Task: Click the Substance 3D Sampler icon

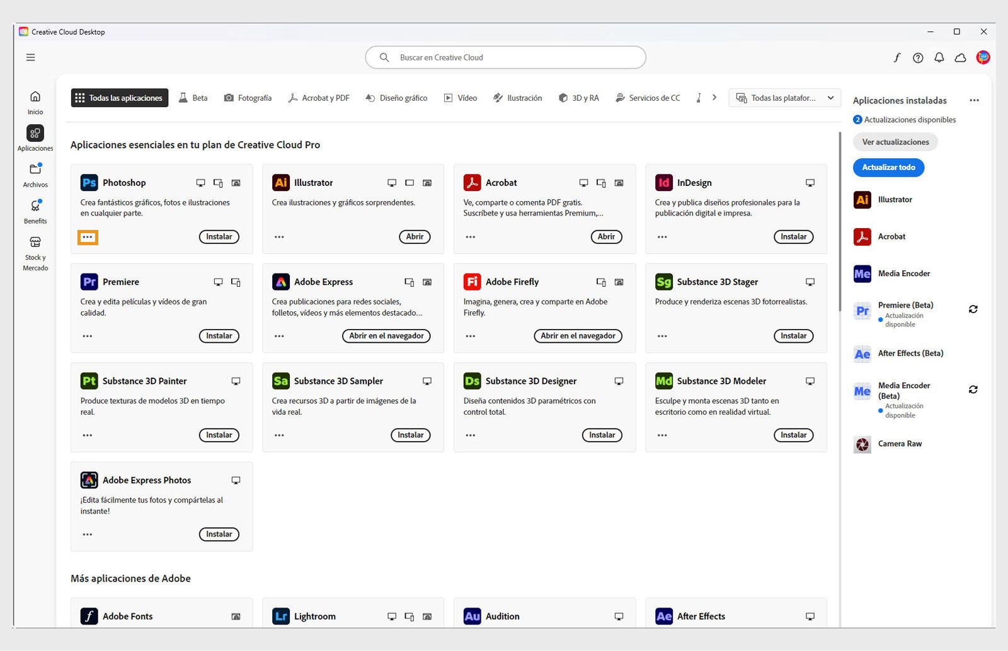Action: pyautogui.click(x=280, y=381)
